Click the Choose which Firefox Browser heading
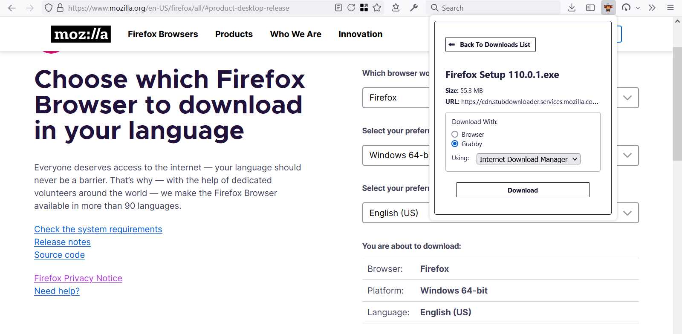Viewport: 682px width, 334px height. (x=170, y=105)
